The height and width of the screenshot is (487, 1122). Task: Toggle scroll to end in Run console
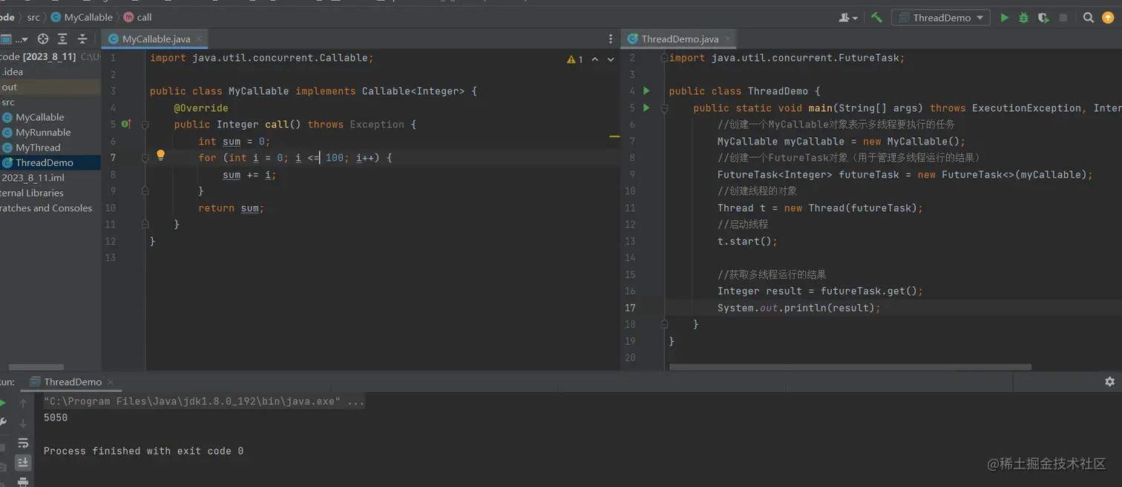[23, 463]
